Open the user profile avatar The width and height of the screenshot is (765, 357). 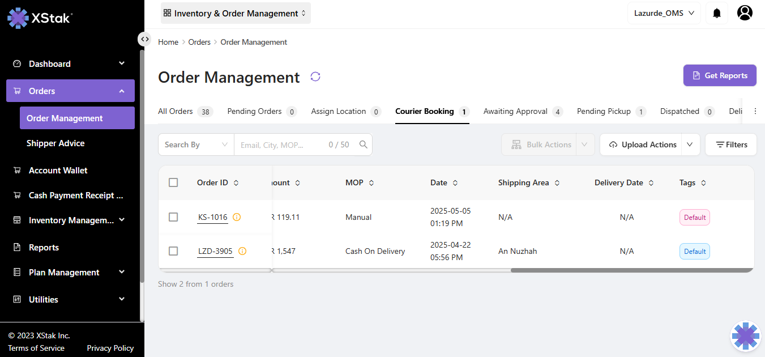point(745,13)
